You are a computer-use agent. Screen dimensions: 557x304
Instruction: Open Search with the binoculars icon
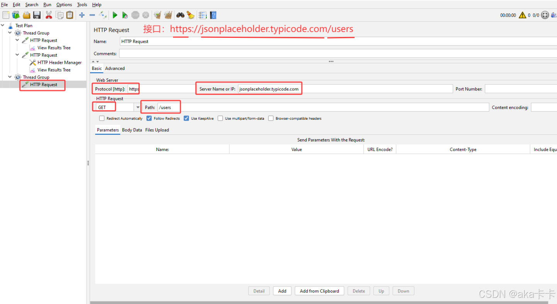tap(180, 15)
